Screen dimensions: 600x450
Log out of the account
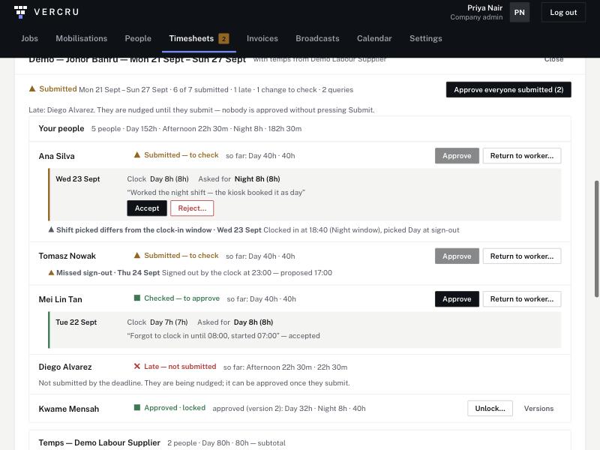563,12
